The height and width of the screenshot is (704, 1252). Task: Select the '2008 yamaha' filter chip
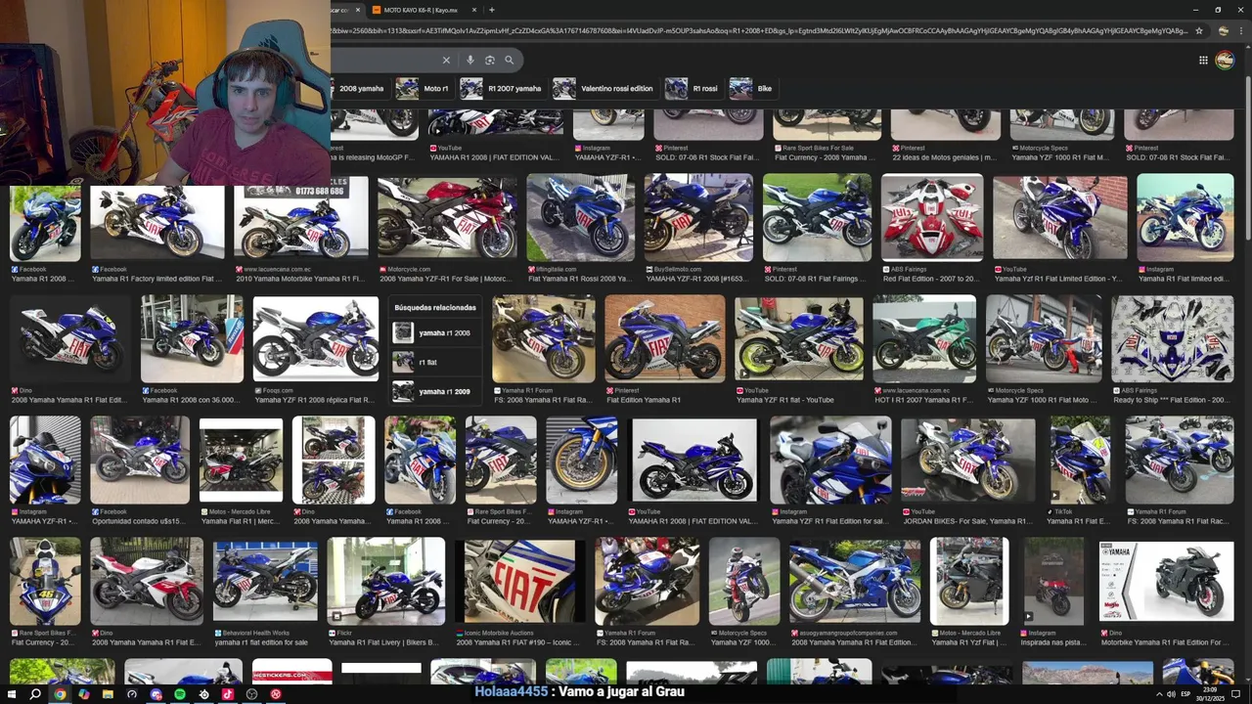(359, 88)
